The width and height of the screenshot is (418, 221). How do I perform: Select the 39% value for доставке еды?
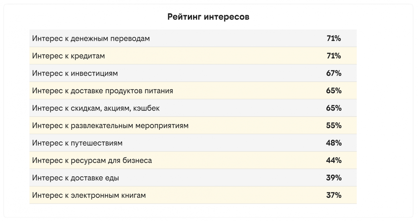click(x=334, y=178)
